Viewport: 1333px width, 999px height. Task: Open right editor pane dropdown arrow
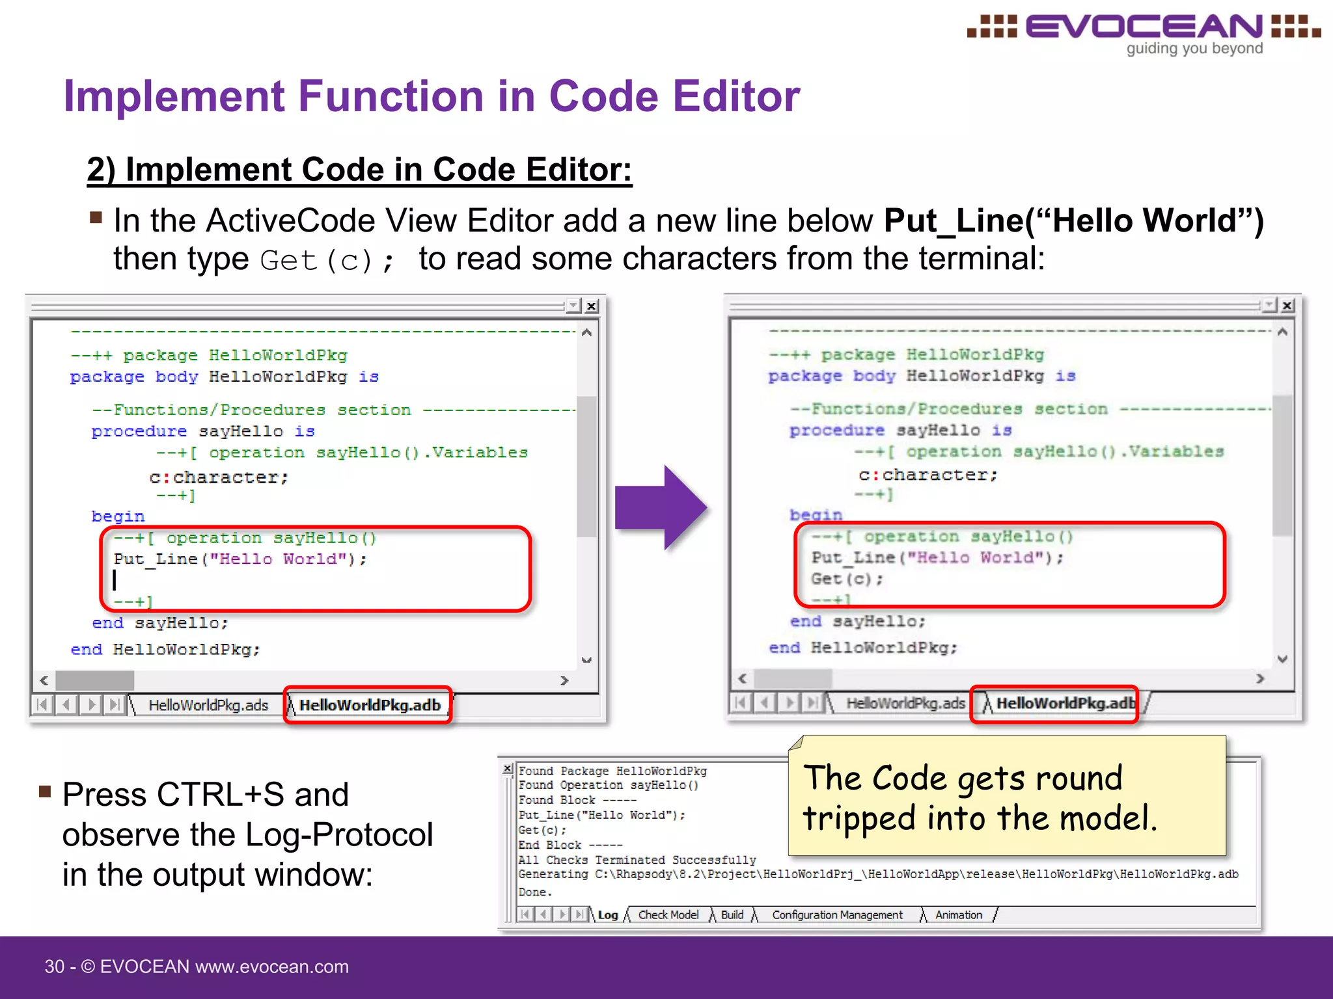pos(1269,305)
